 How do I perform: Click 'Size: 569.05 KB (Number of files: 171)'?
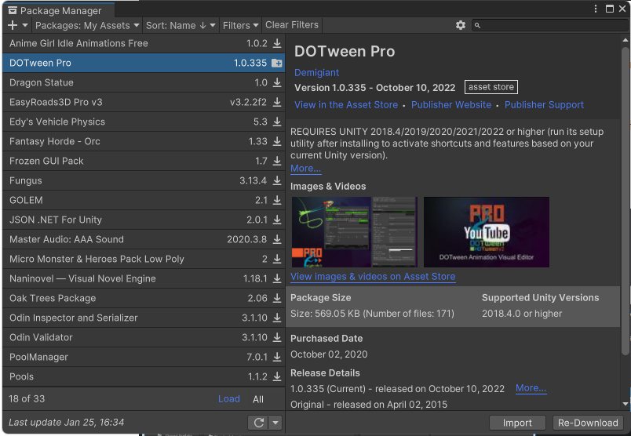click(x=372, y=314)
